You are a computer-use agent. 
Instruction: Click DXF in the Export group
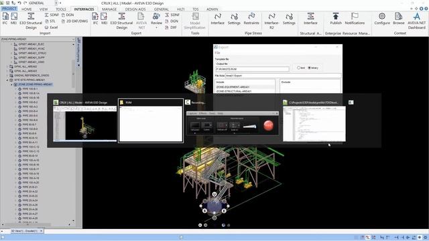171,27
